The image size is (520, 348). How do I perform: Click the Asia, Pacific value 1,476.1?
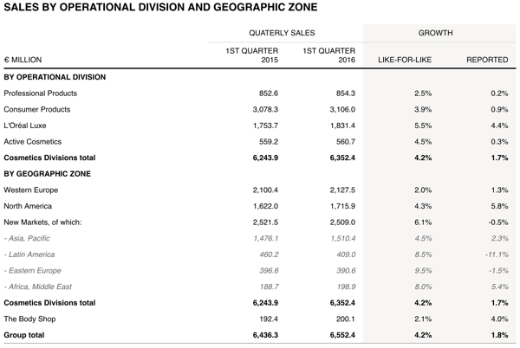[x=266, y=238]
